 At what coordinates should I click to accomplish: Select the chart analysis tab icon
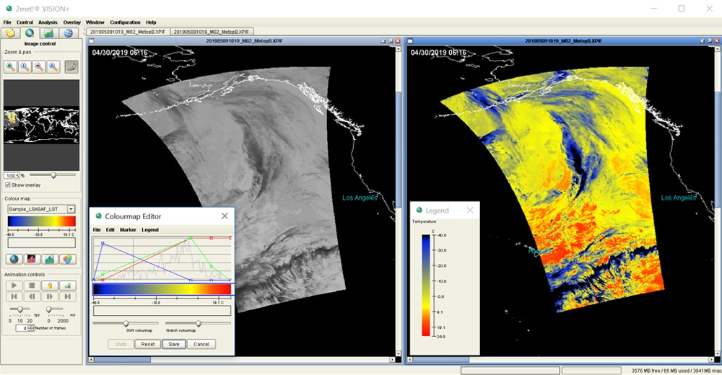(48, 33)
